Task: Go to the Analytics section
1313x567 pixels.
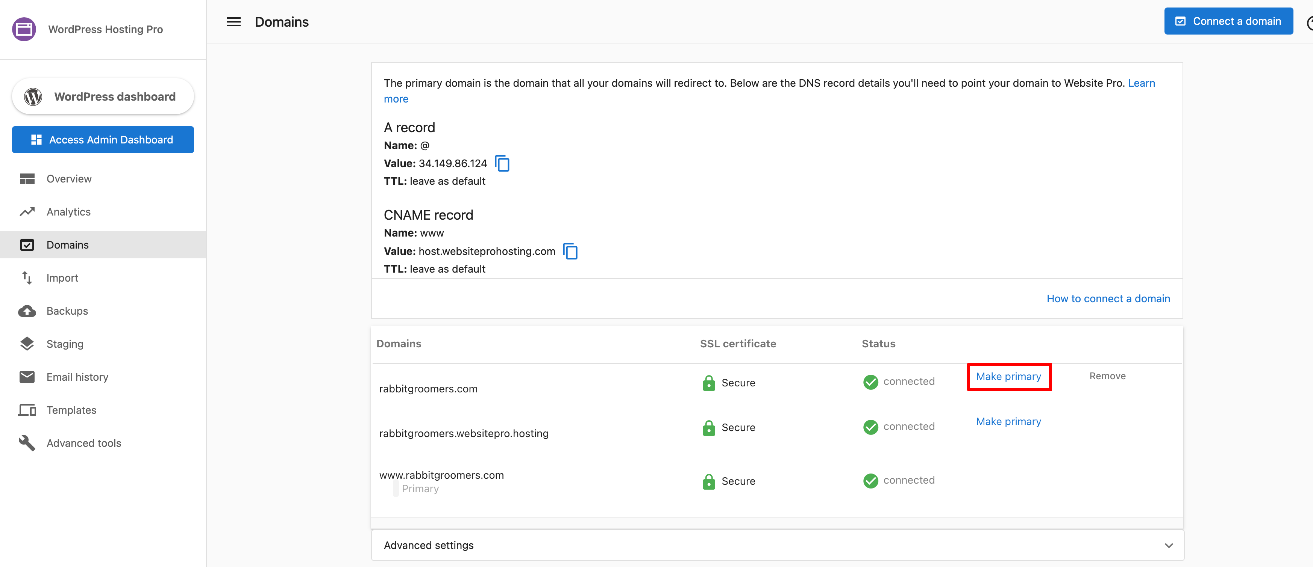Action: tap(68, 212)
